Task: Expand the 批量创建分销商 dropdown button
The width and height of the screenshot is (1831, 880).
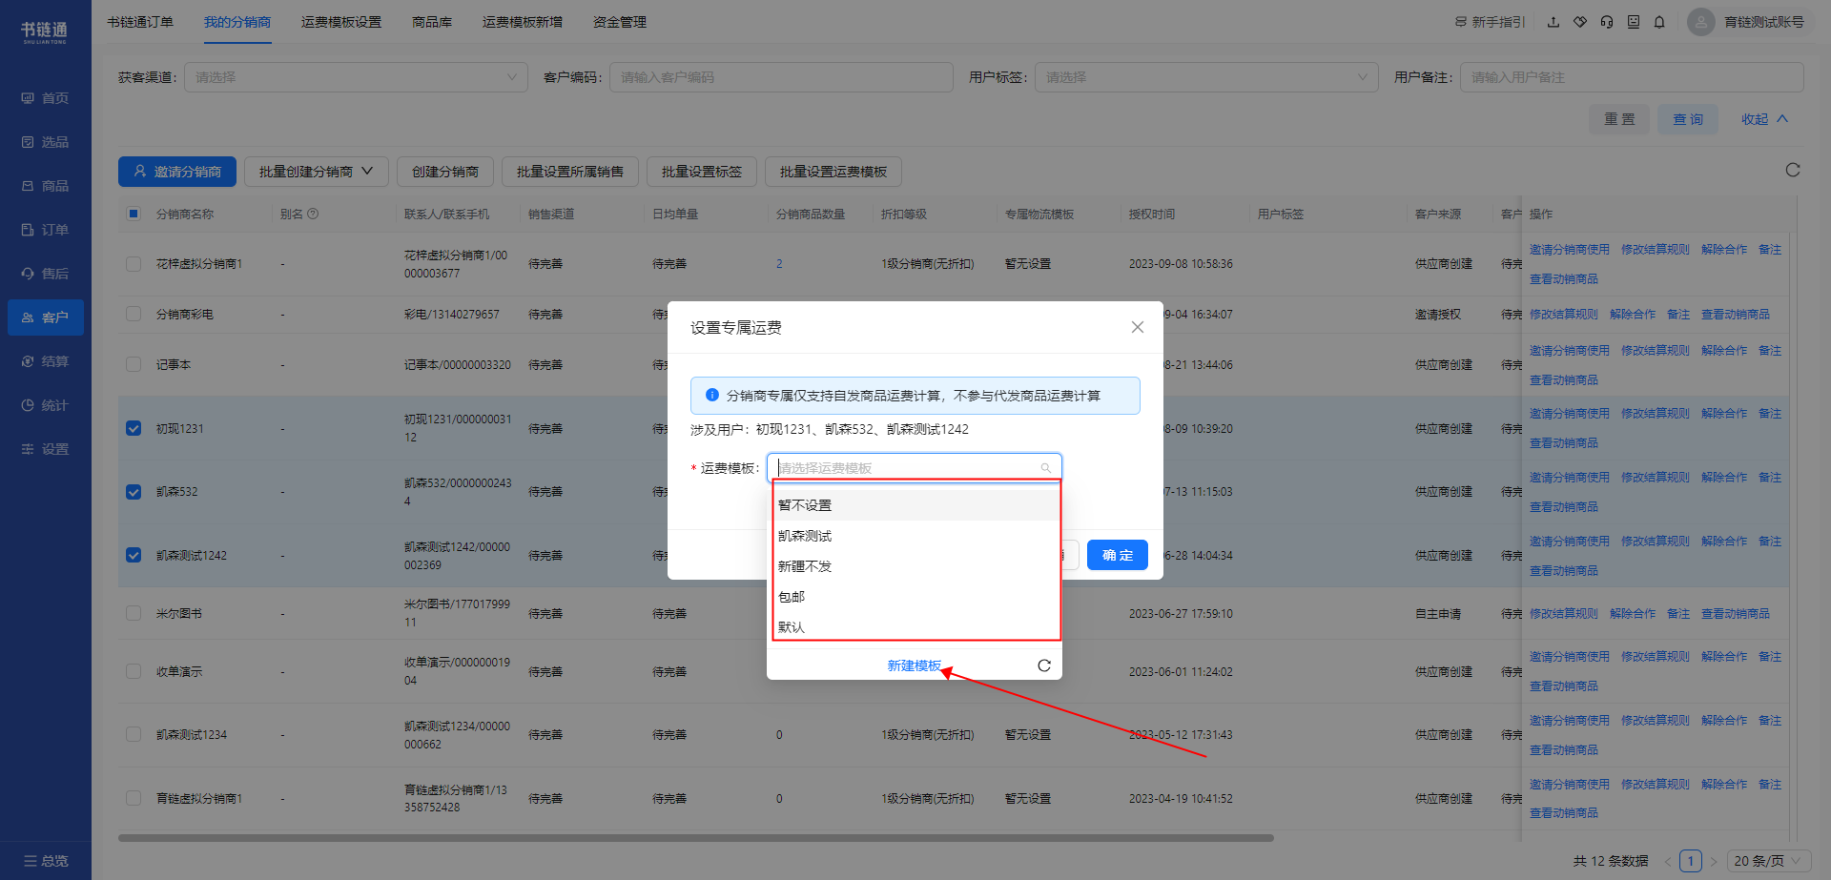Action: 316,172
